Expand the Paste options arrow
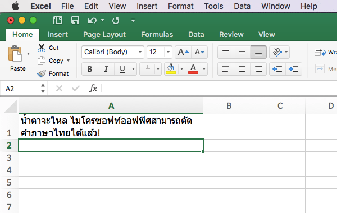Image resolution: width=337 pixels, height=213 pixels. 28,54
